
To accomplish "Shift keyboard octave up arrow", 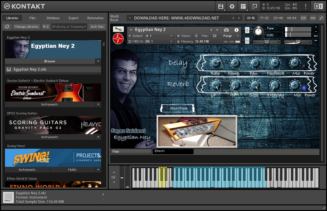I will point(114,172).
